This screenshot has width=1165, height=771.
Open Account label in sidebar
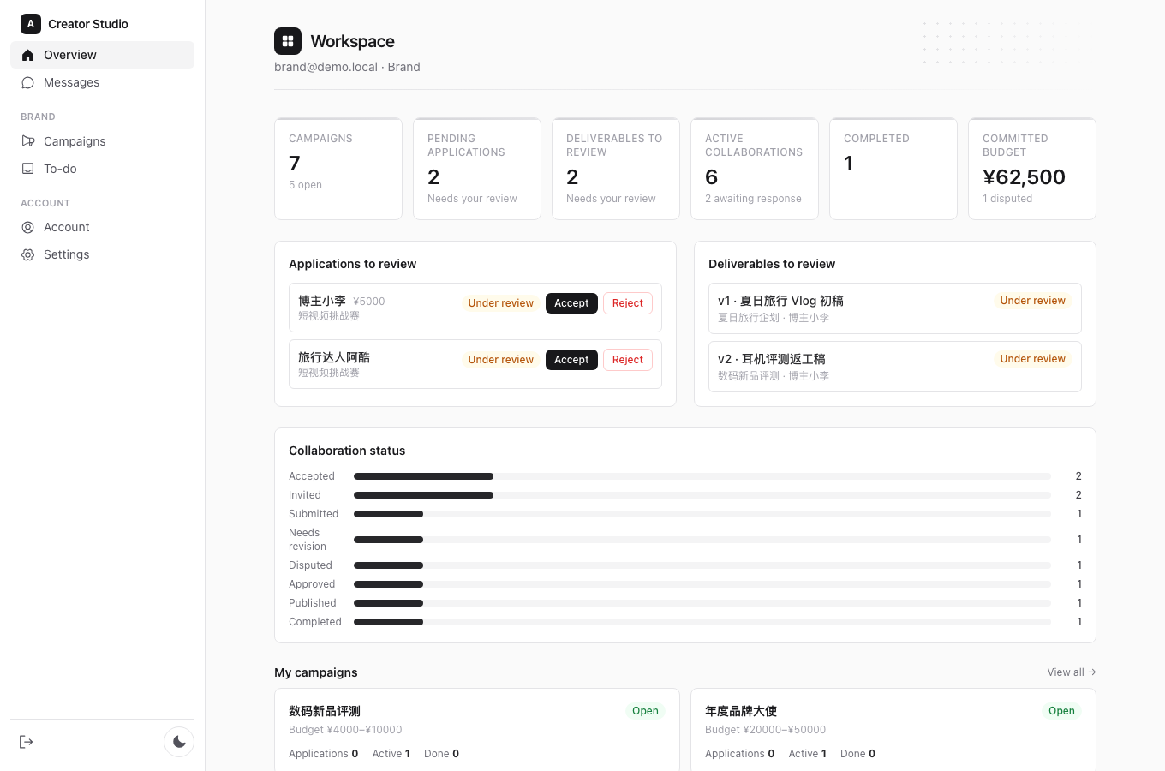tap(67, 227)
